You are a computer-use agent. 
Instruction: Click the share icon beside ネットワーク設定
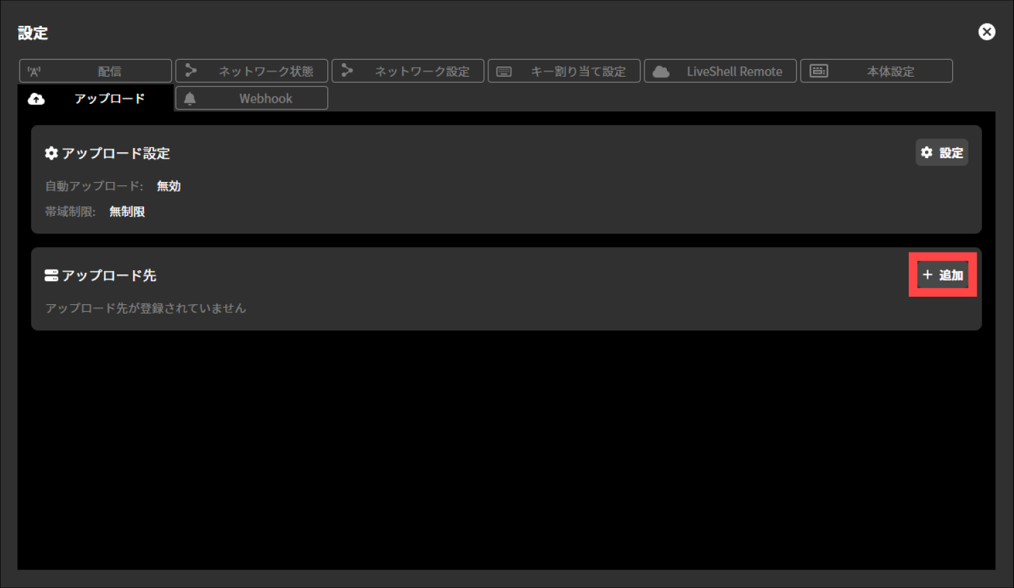pyautogui.click(x=347, y=71)
